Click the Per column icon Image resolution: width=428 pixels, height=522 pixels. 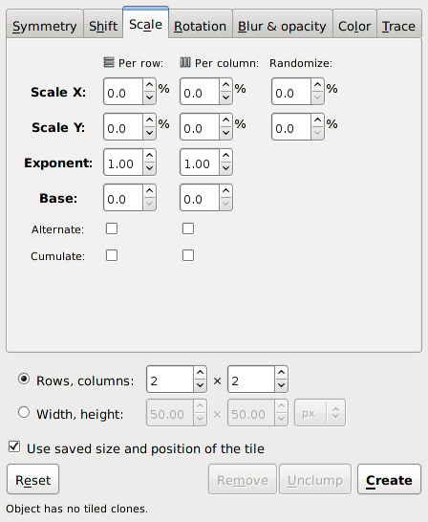185,62
